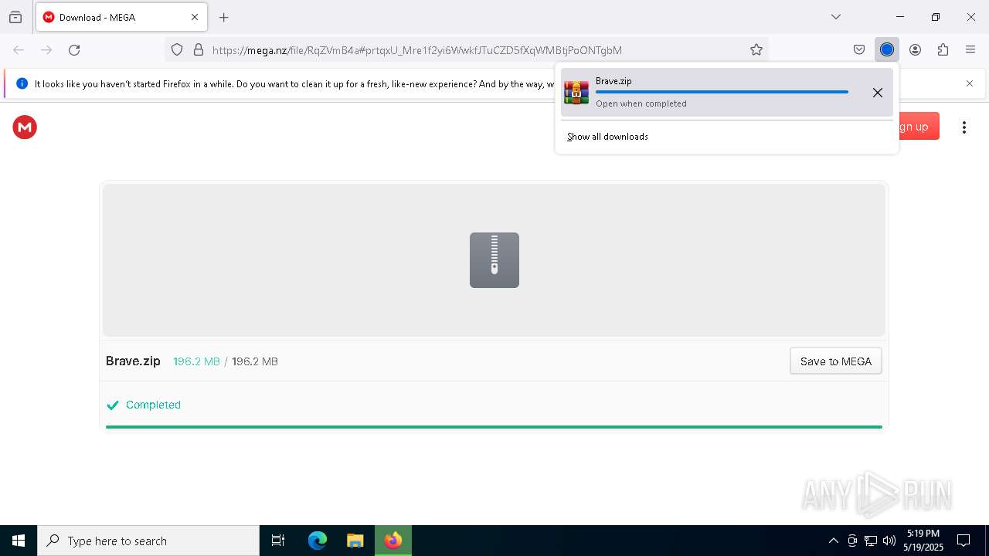Expand the list all tabs chevron
989x556 pixels.
(835, 17)
